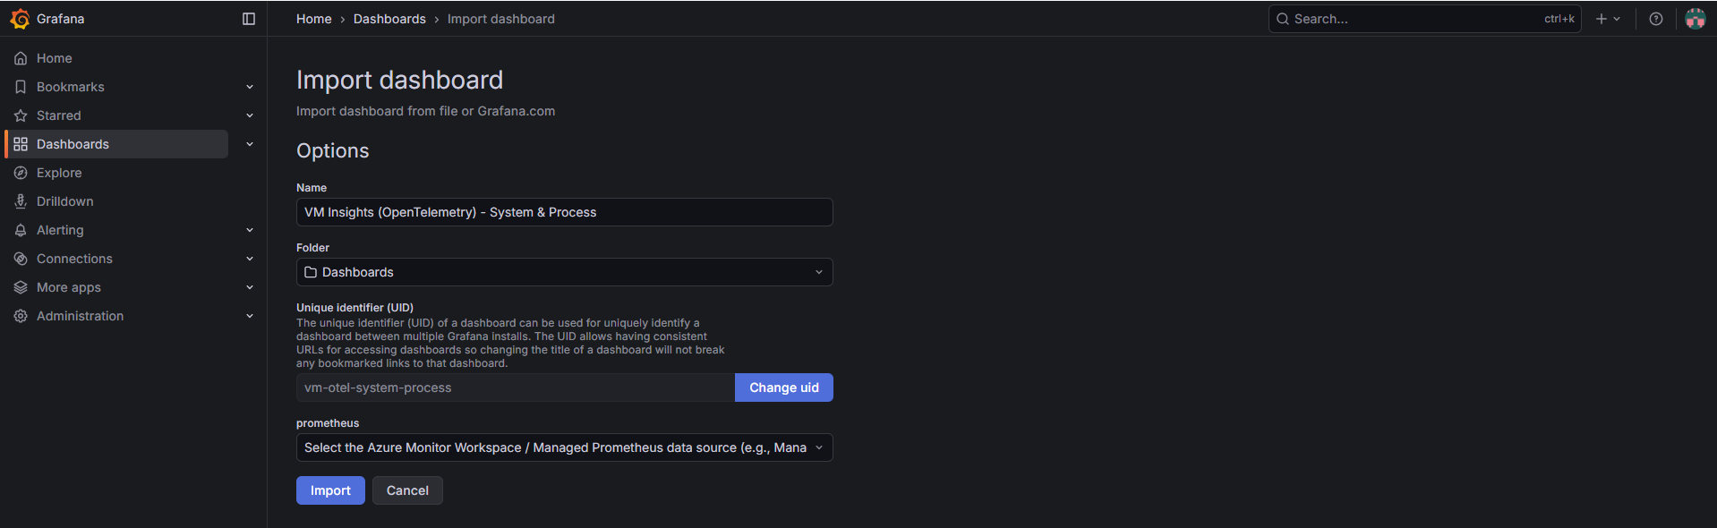Expand the Alerting section chevron
1717x528 pixels.
[x=250, y=230]
